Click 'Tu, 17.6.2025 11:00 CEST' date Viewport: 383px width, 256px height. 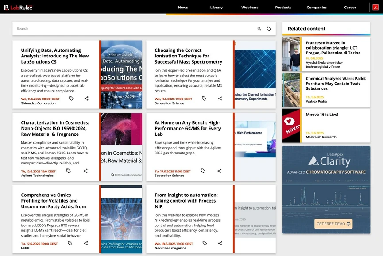pos(172,172)
